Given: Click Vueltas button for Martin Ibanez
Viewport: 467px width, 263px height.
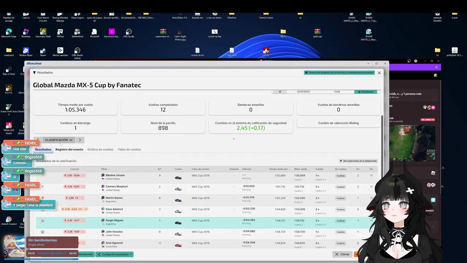Looking at the screenshot, I should (x=340, y=198).
